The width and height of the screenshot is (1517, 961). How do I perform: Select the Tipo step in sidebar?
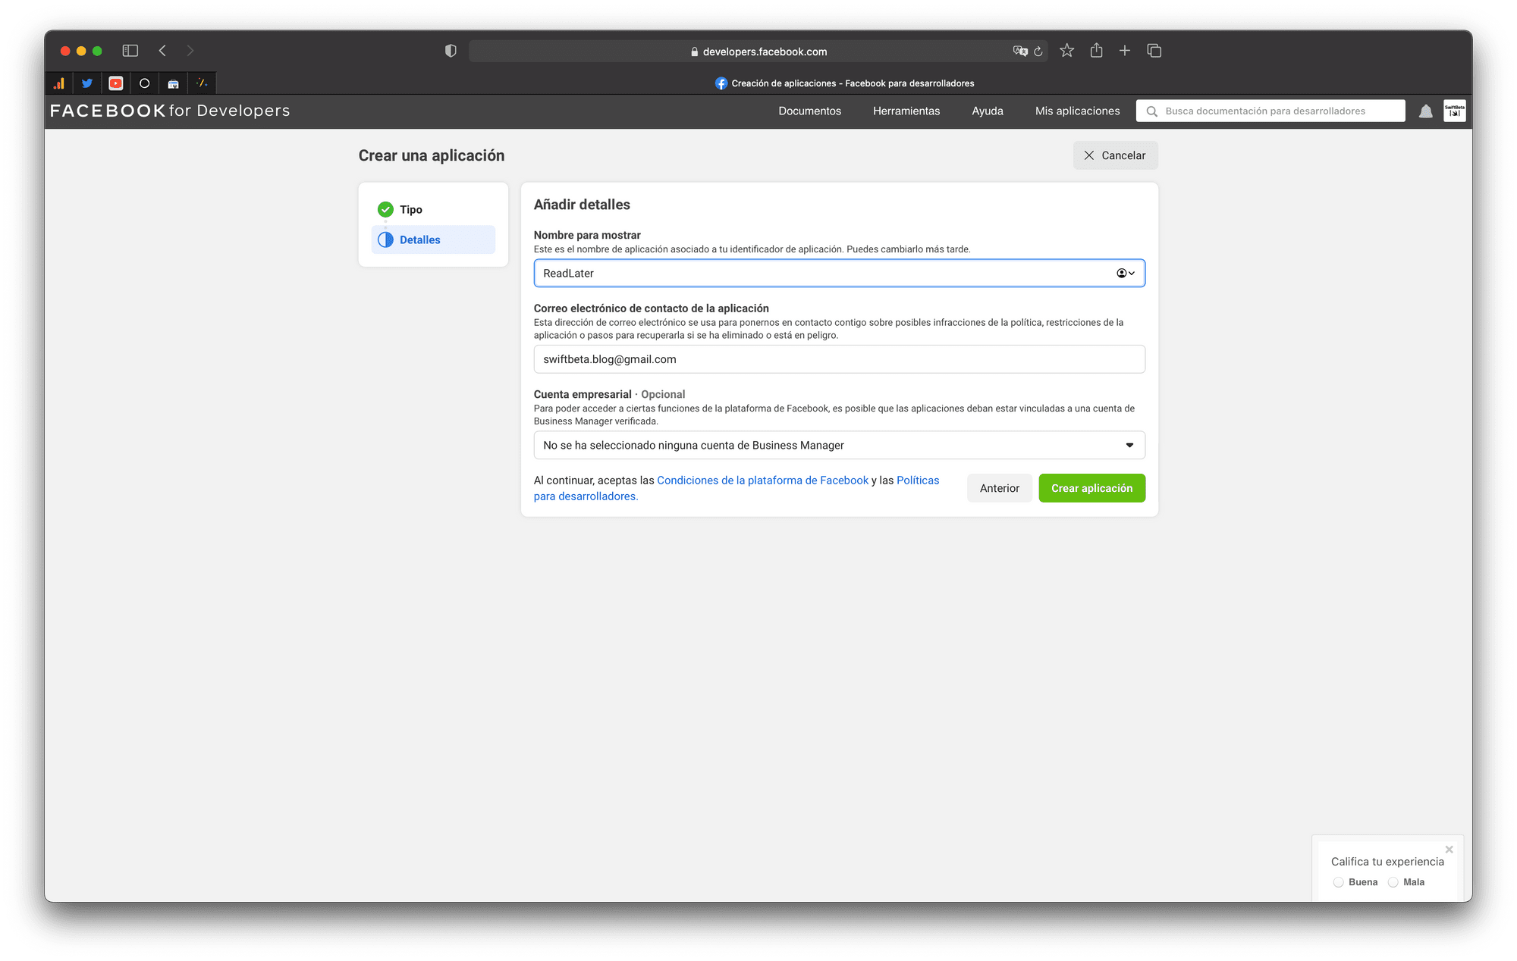(433, 209)
